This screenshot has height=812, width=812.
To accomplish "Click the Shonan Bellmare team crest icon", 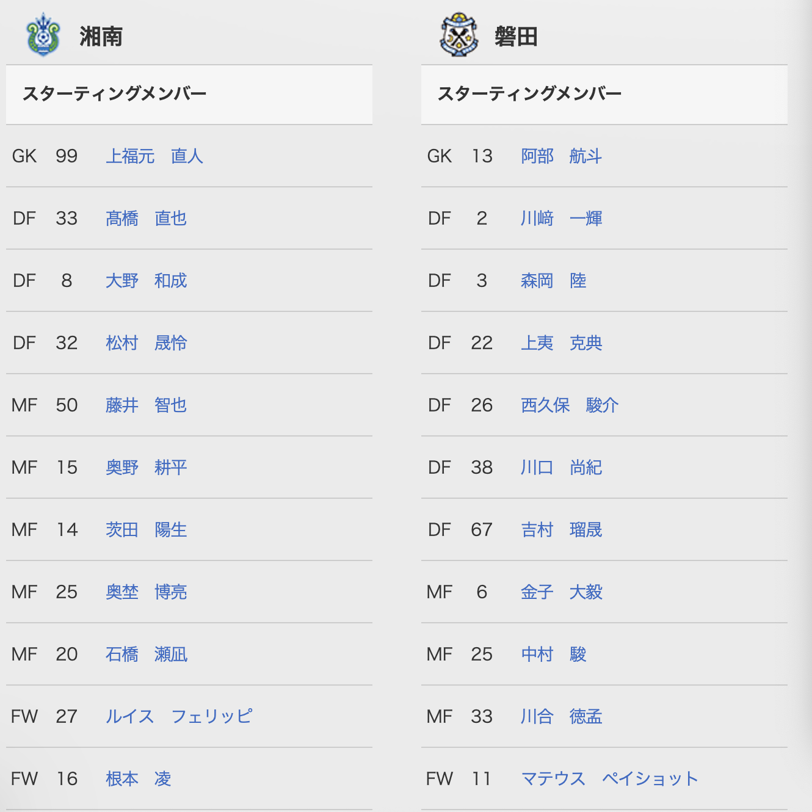I will 43,35.
